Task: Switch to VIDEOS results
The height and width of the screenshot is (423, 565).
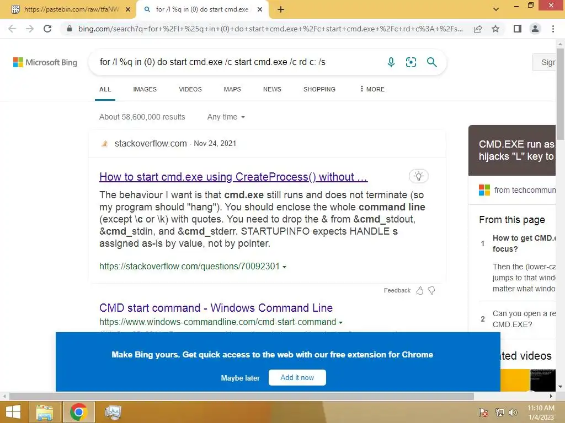Action: point(190,89)
